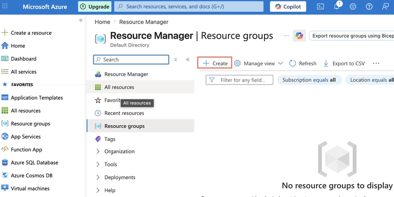This screenshot has width=394, height=197.
Task: Select All resources in Resource Manager menu
Action: (140, 87)
